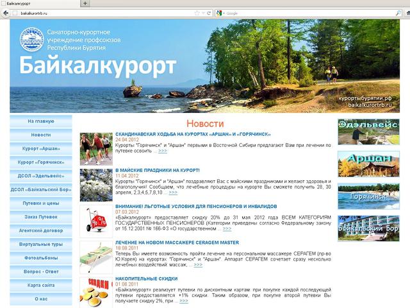Open Виртуальные туры menu item

[x=41, y=244]
